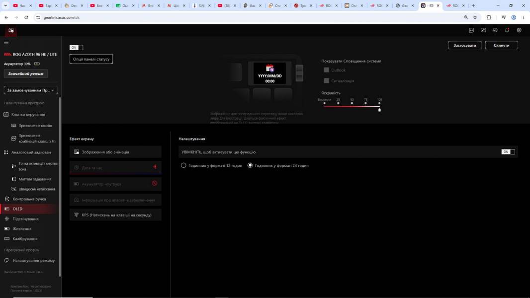Open Призначення комбінацій клавіш з Fn

37,139
